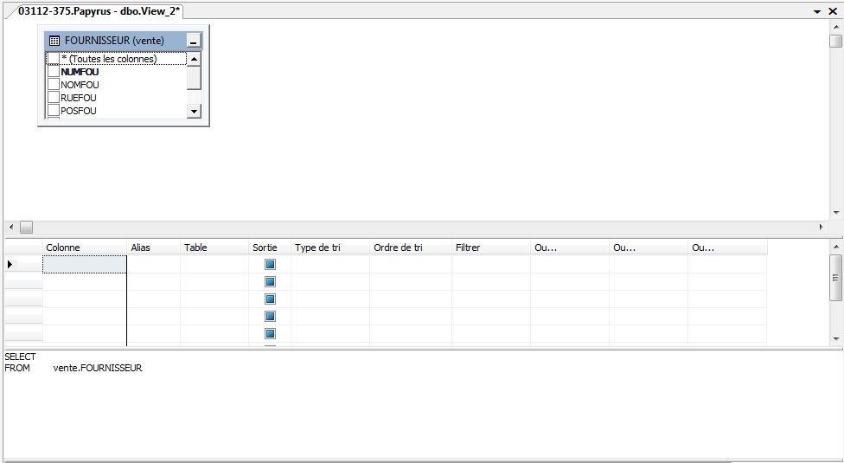Toggle the Sortie checkbox in first grid row
This screenshot has height=463, width=844.
[270, 265]
